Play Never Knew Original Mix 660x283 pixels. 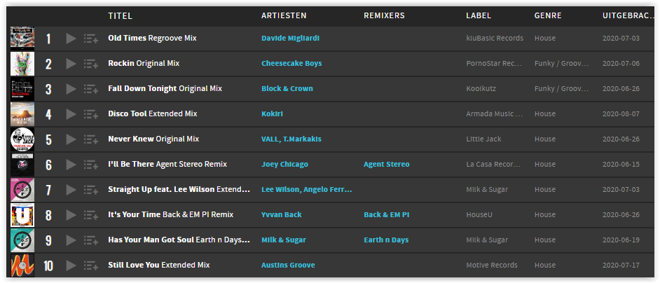point(71,139)
